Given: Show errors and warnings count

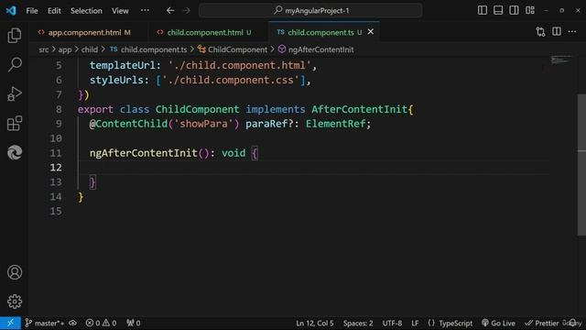Looking at the screenshot, I should pyautogui.click(x=101, y=323).
